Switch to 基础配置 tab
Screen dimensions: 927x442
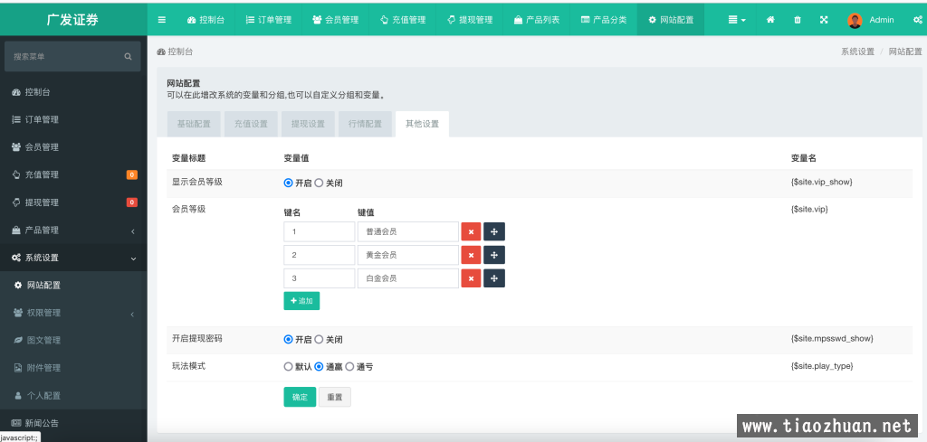click(194, 124)
